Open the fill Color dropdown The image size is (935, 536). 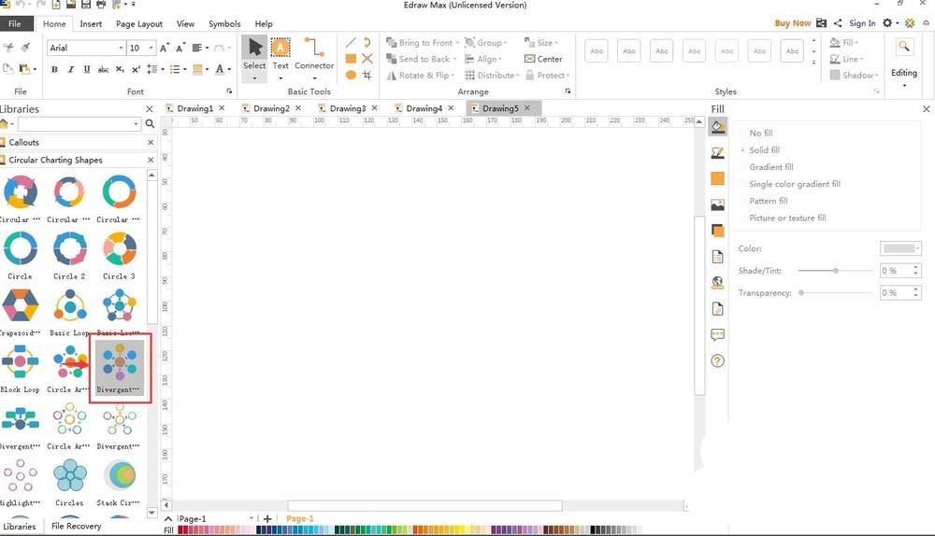pos(901,248)
